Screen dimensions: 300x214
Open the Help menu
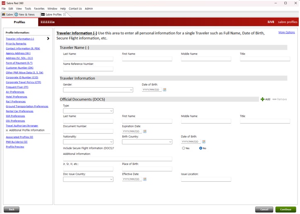click(63, 9)
